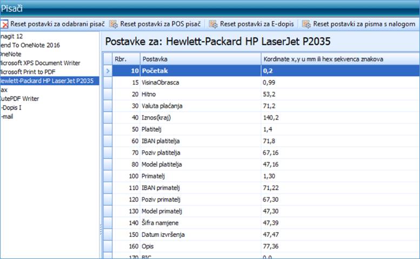Image resolution: width=420 pixels, height=259 pixels.
Task: Click coordinate value 71,22
Action: point(270,188)
